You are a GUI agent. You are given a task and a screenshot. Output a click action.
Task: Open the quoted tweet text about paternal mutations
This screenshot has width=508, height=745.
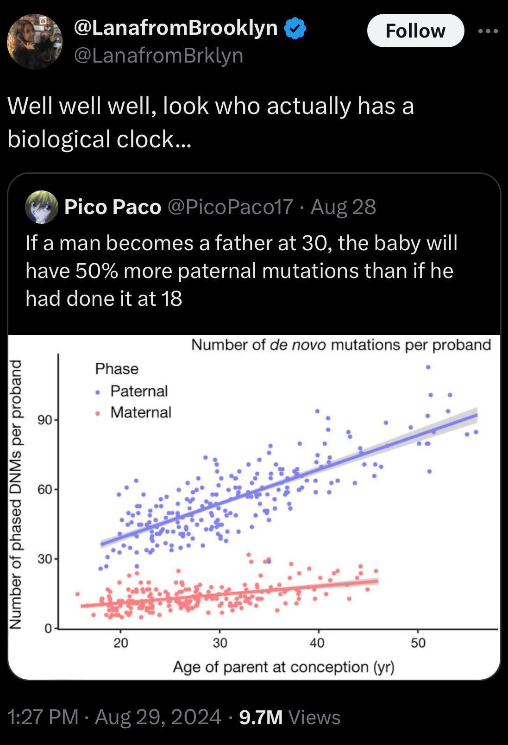[x=241, y=271]
